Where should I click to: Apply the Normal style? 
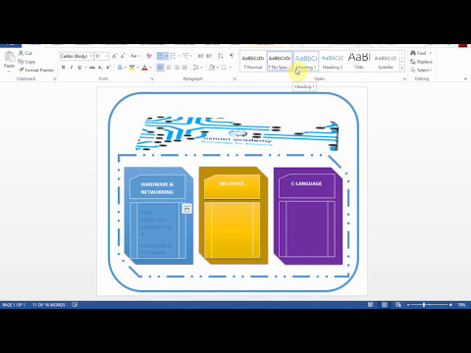tap(253, 62)
